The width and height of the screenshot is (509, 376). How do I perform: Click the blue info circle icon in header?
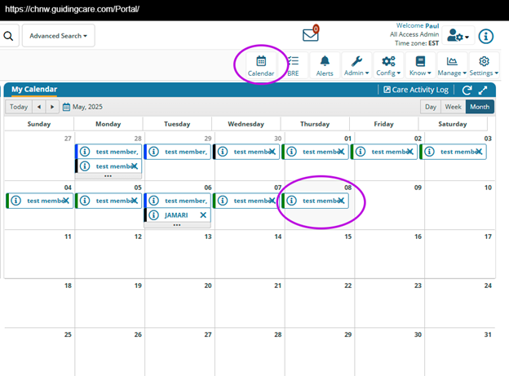(x=485, y=36)
